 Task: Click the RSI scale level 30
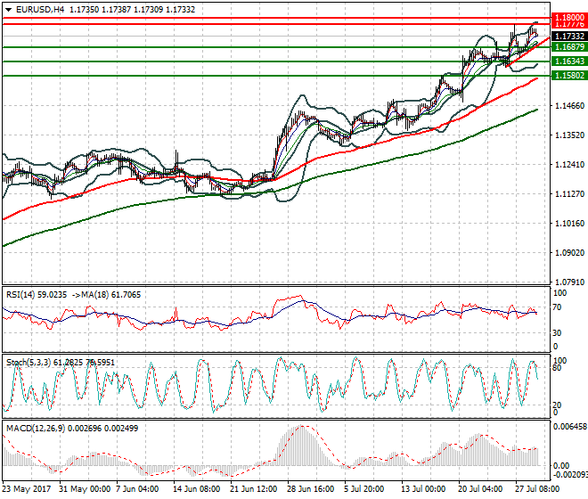point(557,332)
